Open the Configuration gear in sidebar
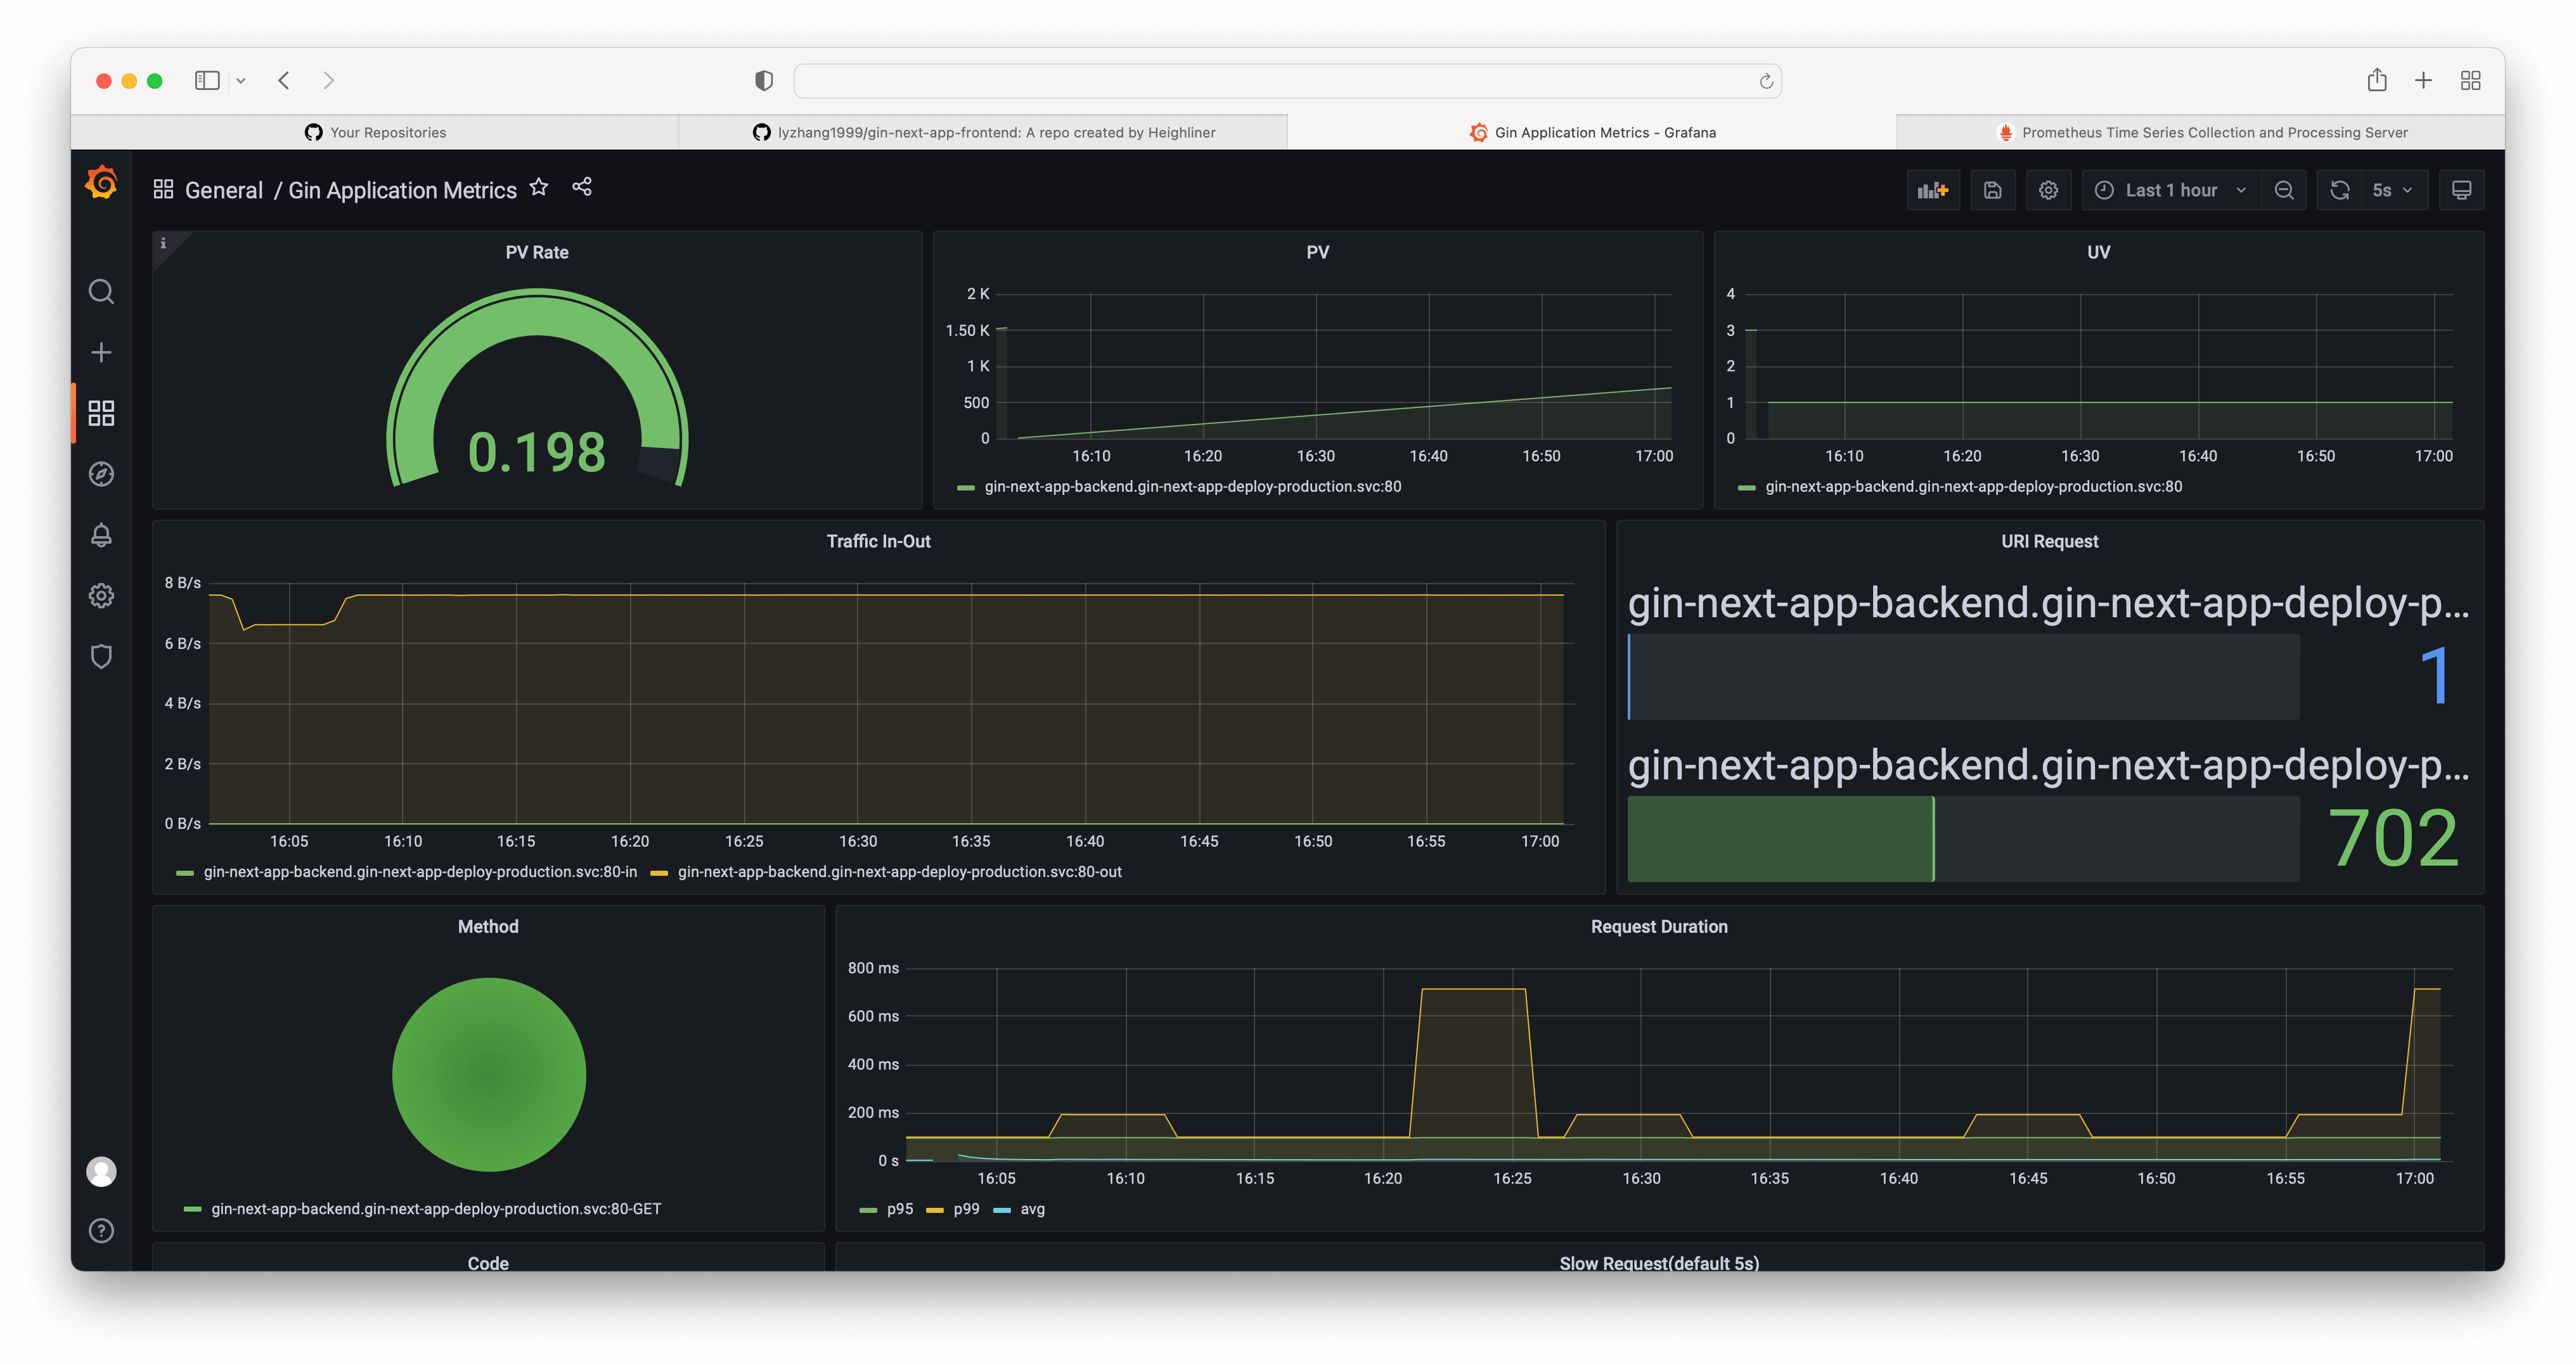Viewport: 2576px width, 1365px height. (x=101, y=596)
